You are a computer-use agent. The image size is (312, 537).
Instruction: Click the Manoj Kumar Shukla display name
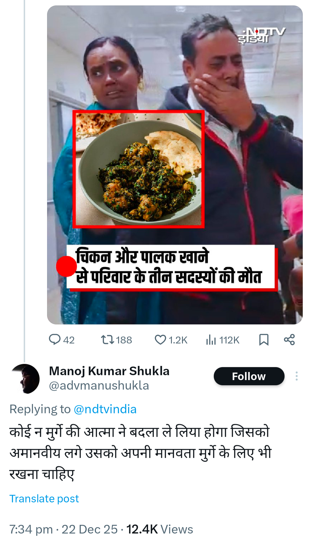109,371
